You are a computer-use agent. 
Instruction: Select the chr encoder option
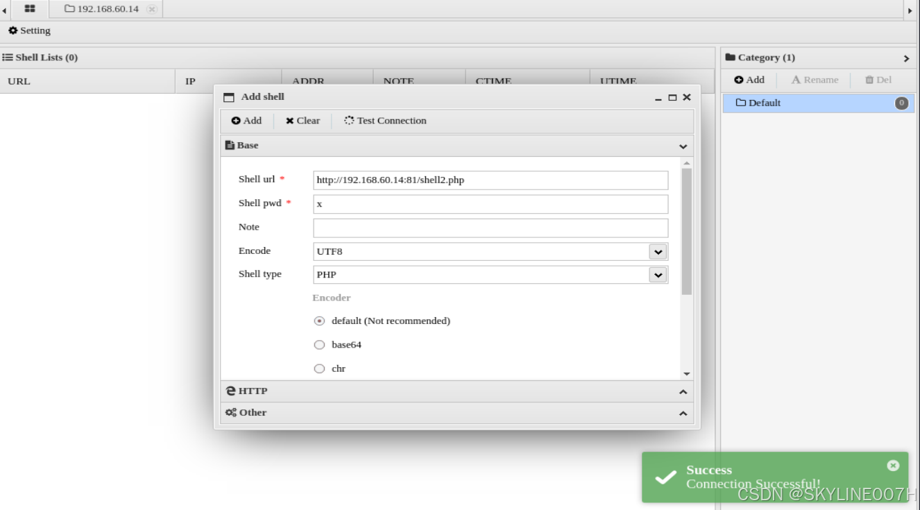(319, 368)
